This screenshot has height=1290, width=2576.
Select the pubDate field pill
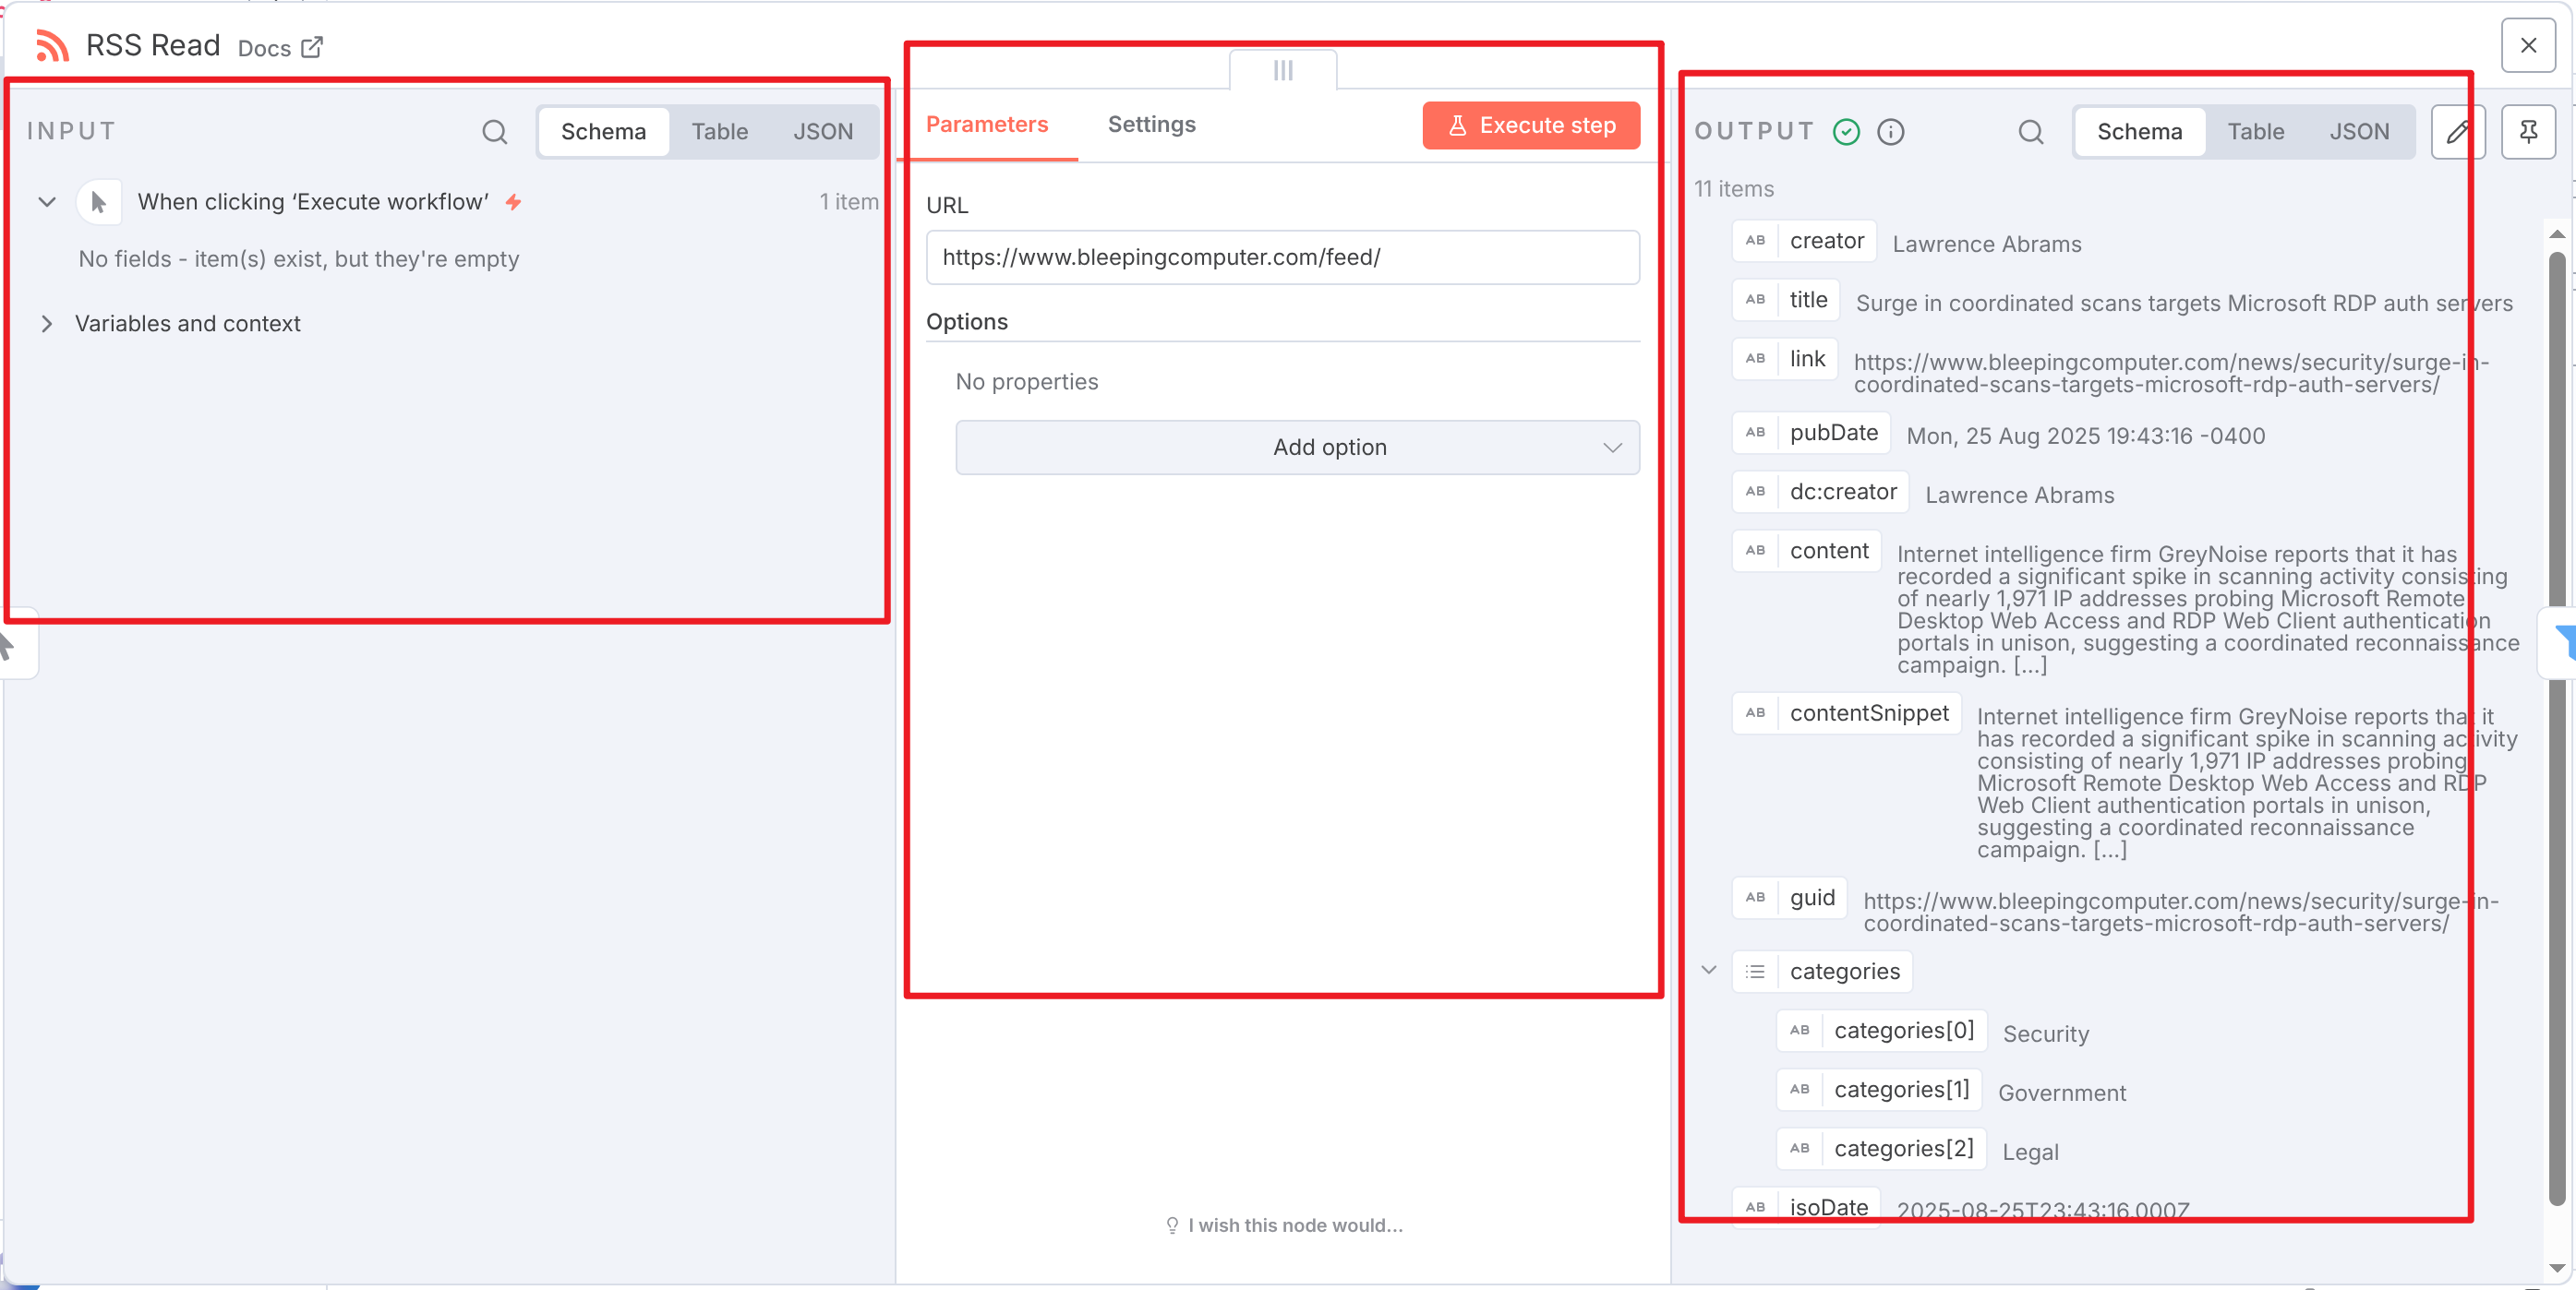tap(1811, 433)
